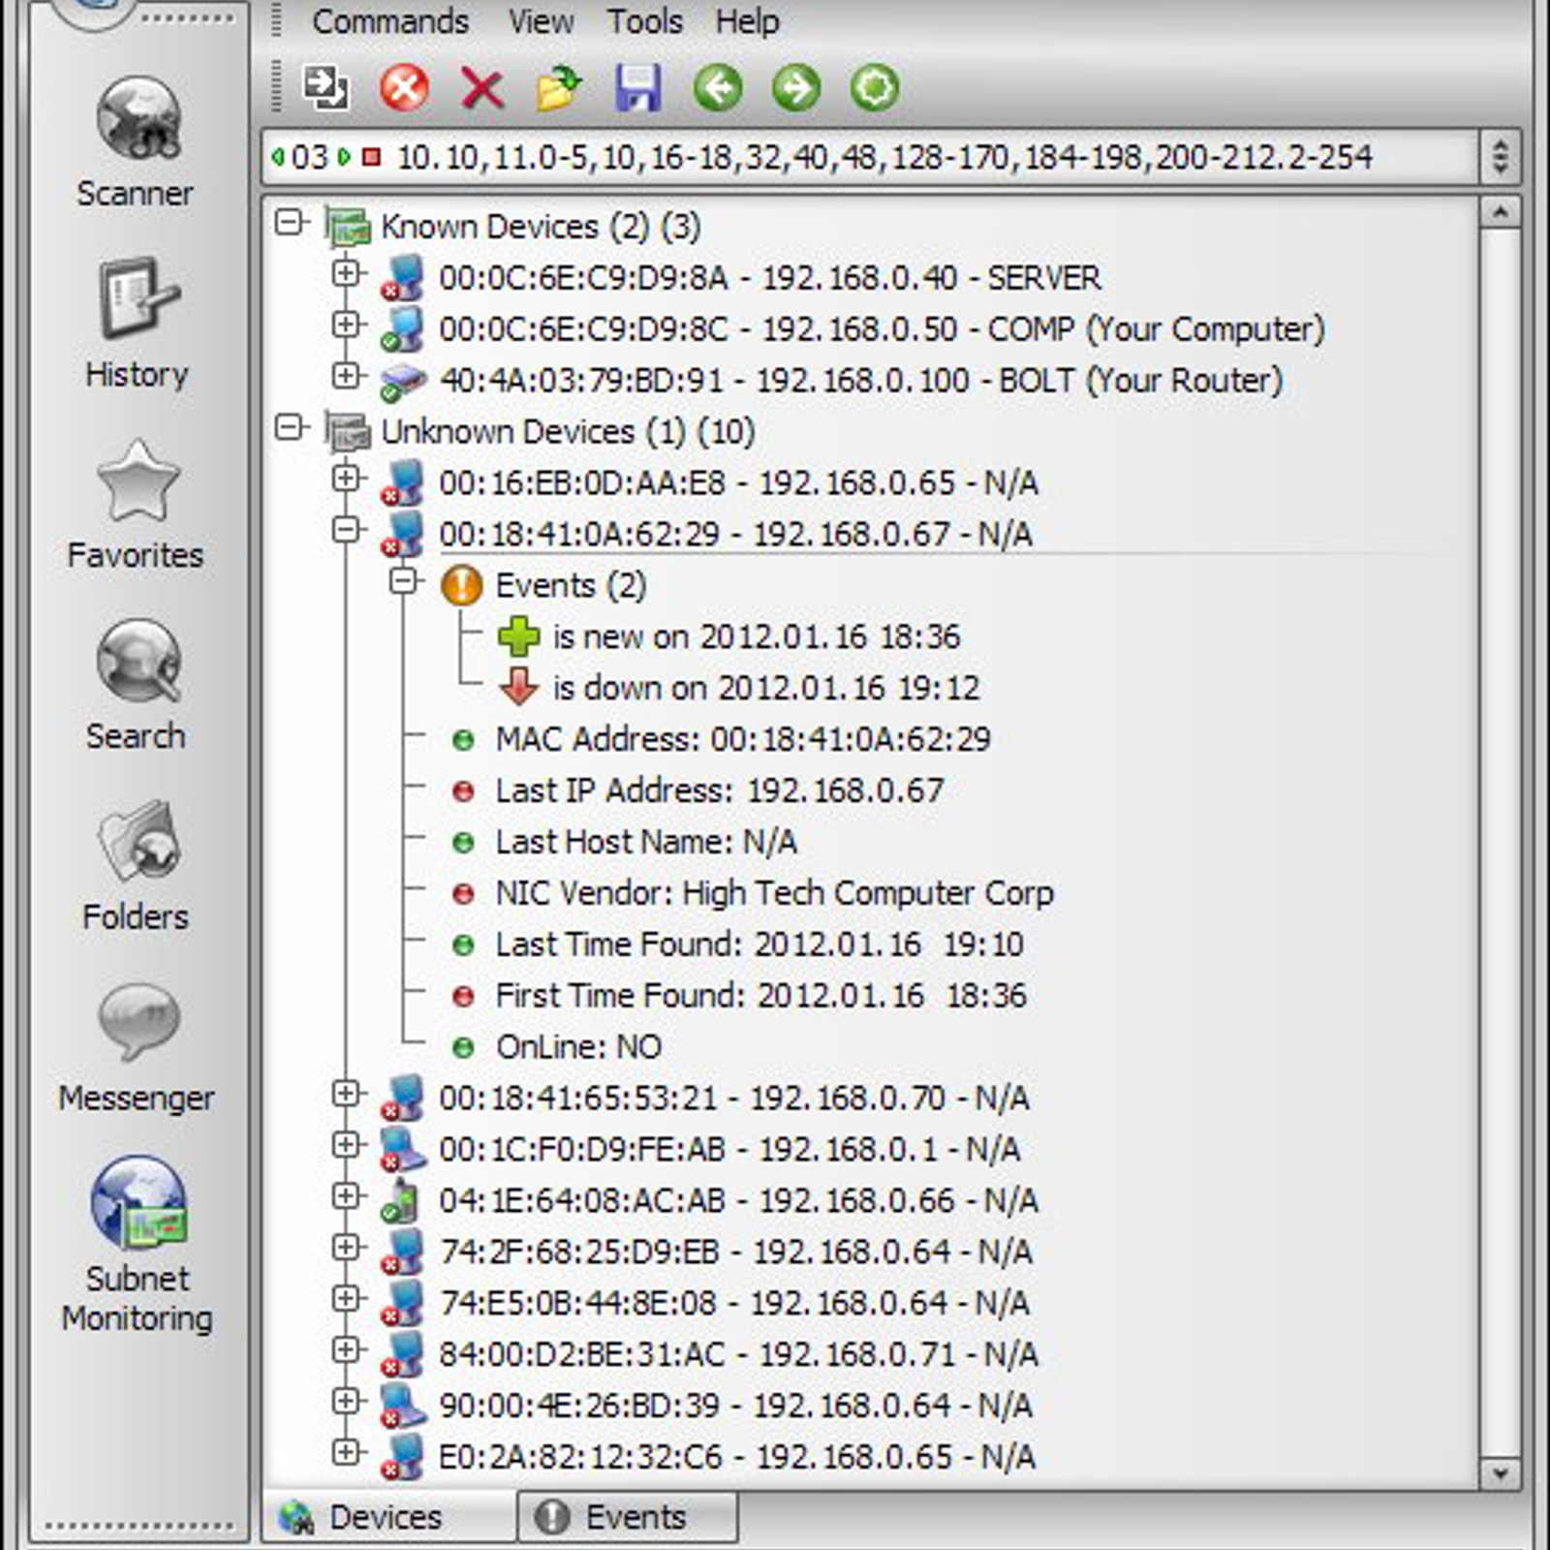Open the History sidebar panel
The height and width of the screenshot is (1550, 1550).
[137, 324]
